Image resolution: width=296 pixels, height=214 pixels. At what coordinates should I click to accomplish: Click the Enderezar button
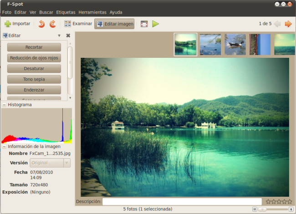(34, 90)
